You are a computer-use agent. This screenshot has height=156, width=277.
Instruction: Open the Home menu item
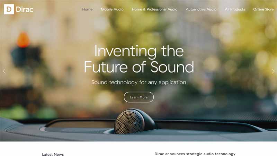coord(87,9)
